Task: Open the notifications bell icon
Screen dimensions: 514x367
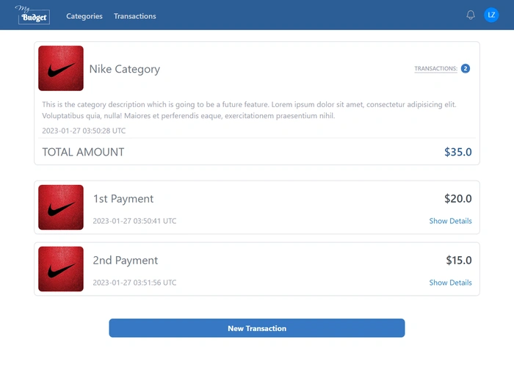Action: (x=471, y=15)
